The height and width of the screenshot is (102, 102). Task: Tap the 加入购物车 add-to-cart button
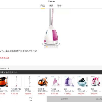(x=92, y=99)
